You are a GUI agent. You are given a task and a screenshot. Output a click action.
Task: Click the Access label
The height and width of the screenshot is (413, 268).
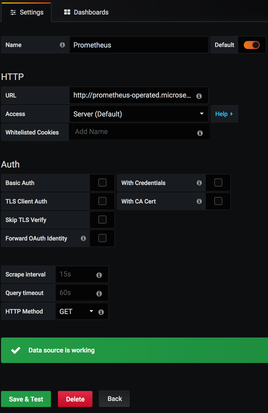[x=15, y=114]
